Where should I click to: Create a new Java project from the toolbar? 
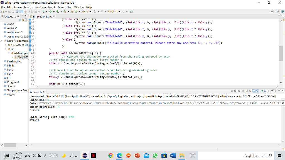(x=72, y=12)
